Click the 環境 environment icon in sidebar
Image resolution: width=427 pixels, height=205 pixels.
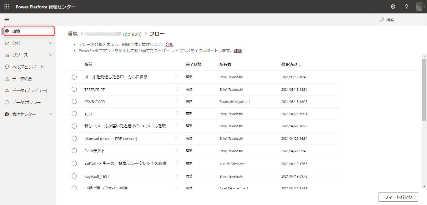point(7,31)
